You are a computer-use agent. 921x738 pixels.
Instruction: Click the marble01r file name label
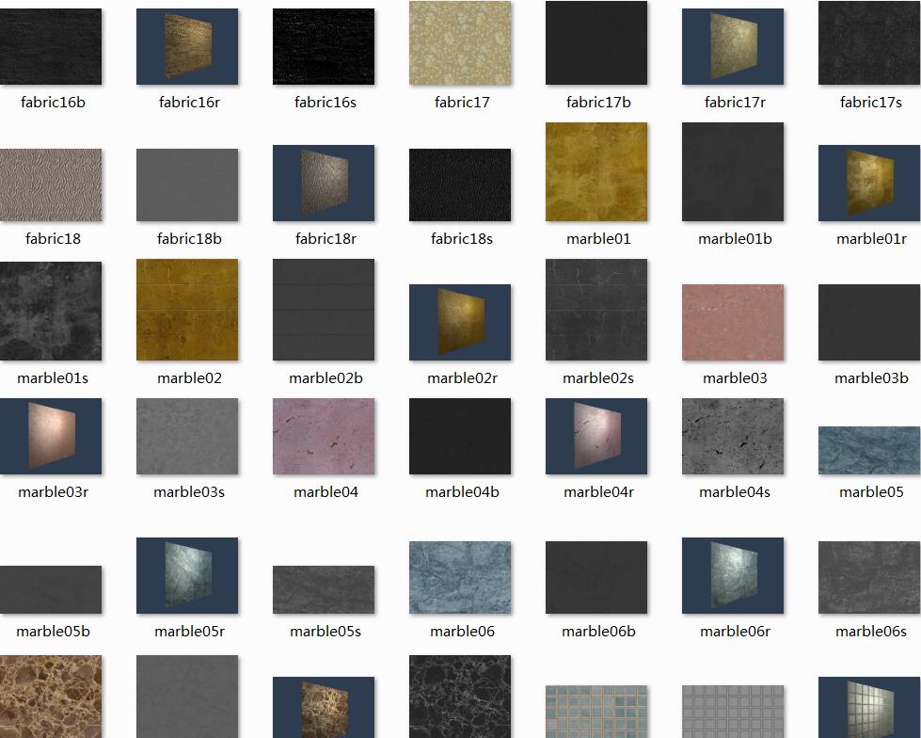tap(871, 238)
